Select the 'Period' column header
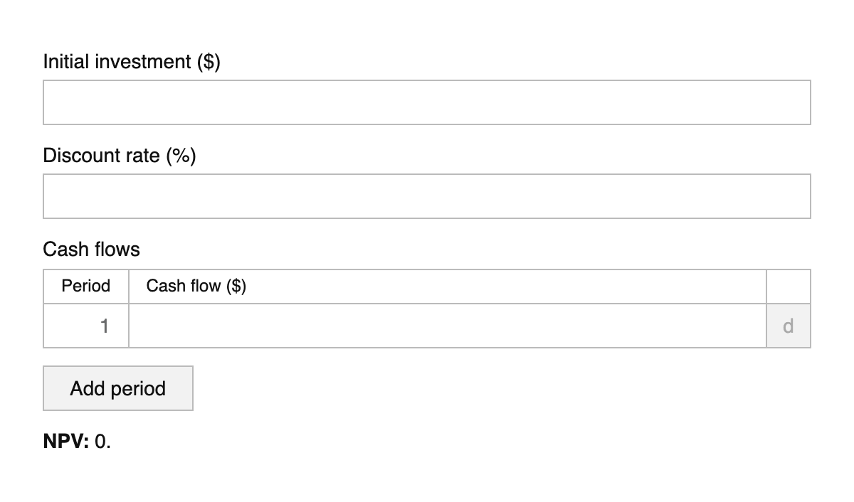 coord(86,286)
